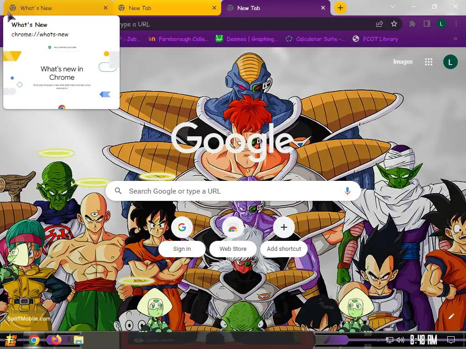Open the Windows Start button
This screenshot has height=349, width=466.
point(11,340)
